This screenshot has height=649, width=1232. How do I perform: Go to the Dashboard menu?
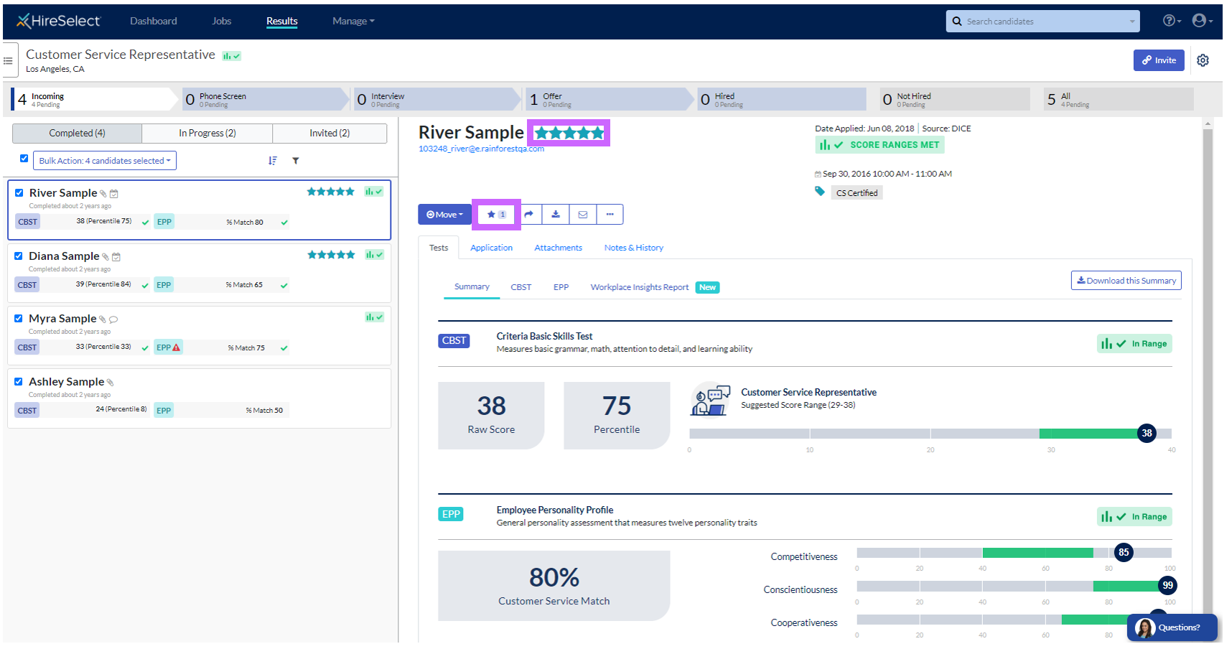[x=154, y=22]
